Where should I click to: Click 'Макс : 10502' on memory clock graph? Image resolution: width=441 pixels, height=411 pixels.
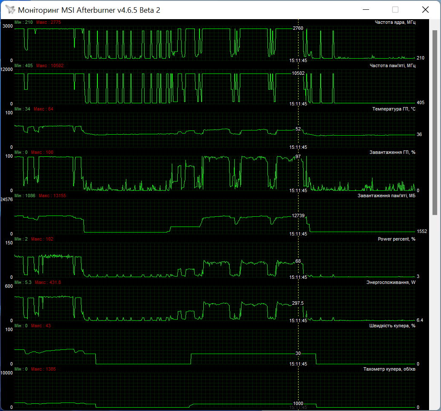click(50, 65)
